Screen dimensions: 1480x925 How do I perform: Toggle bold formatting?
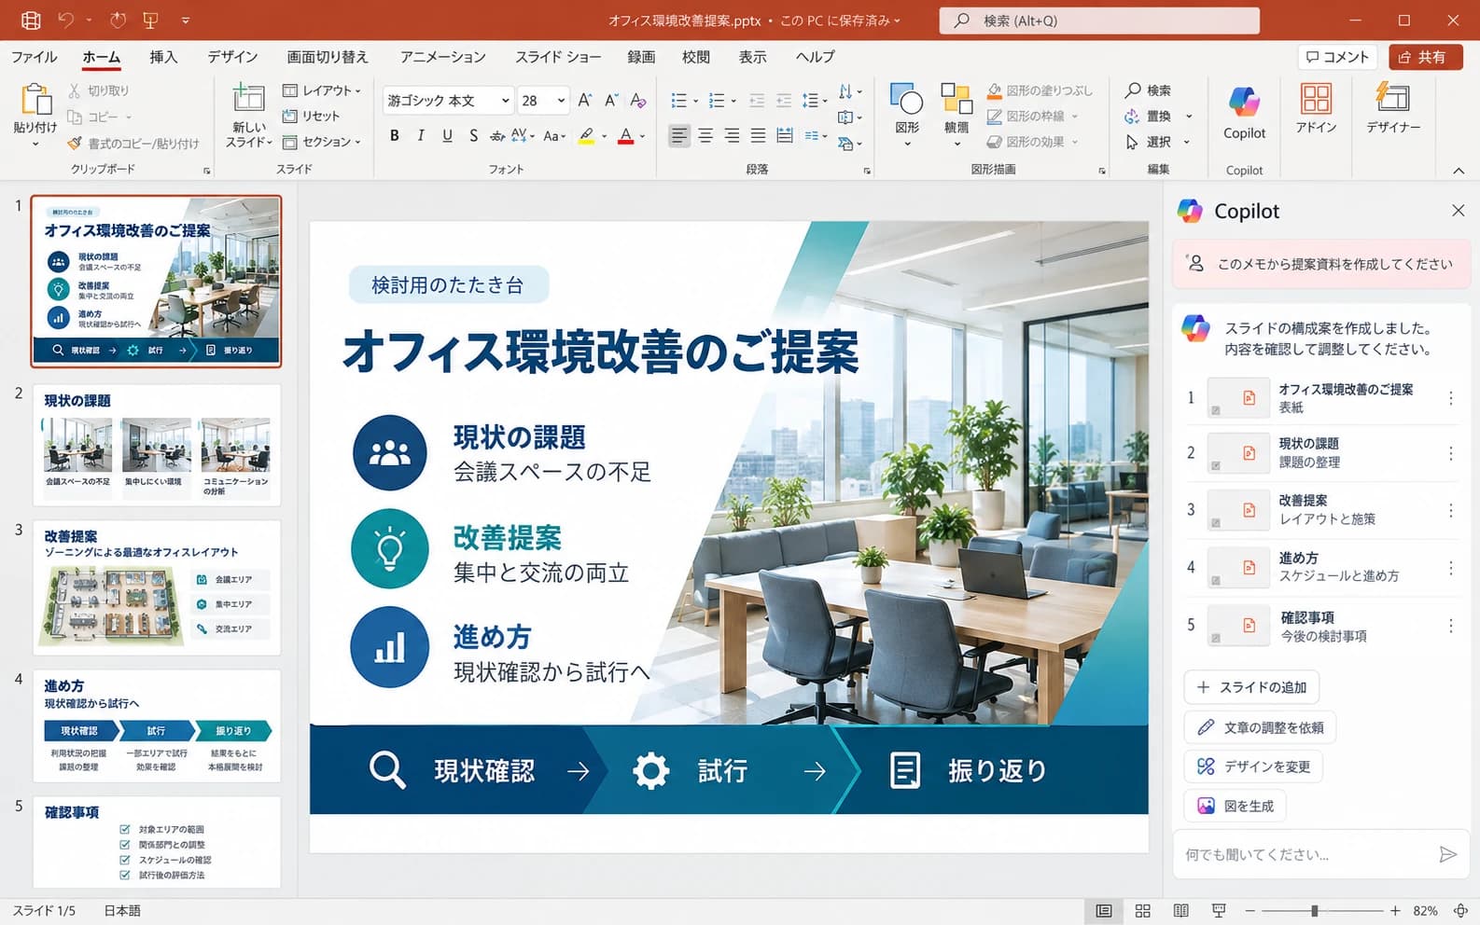click(x=395, y=136)
